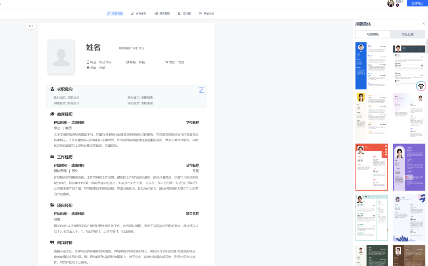Click the resume photo placeholder
The width and height of the screenshot is (428, 266).
click(x=61, y=57)
